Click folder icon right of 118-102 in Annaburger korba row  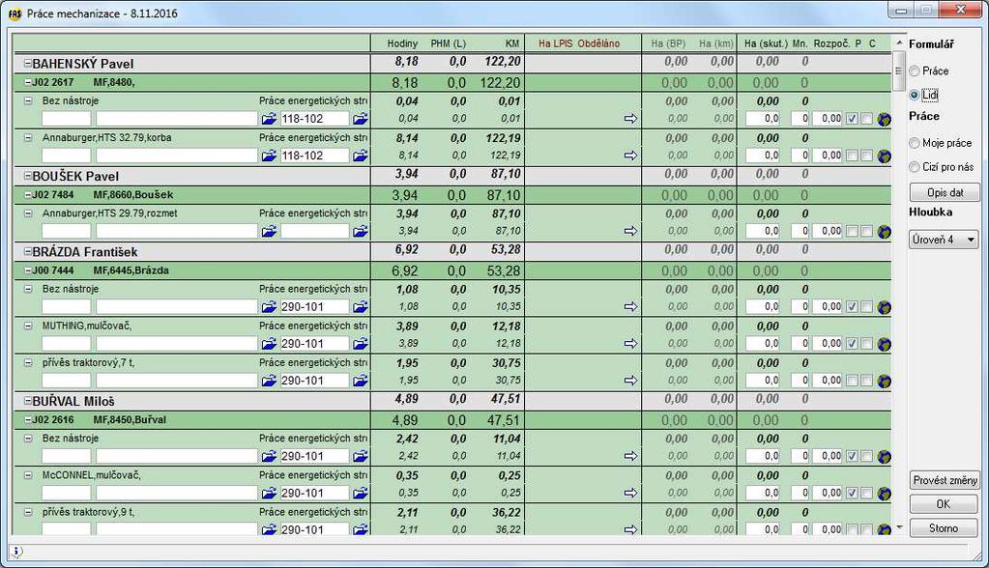click(361, 156)
